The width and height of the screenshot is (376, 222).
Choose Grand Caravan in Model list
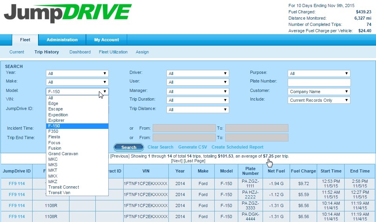point(77,154)
